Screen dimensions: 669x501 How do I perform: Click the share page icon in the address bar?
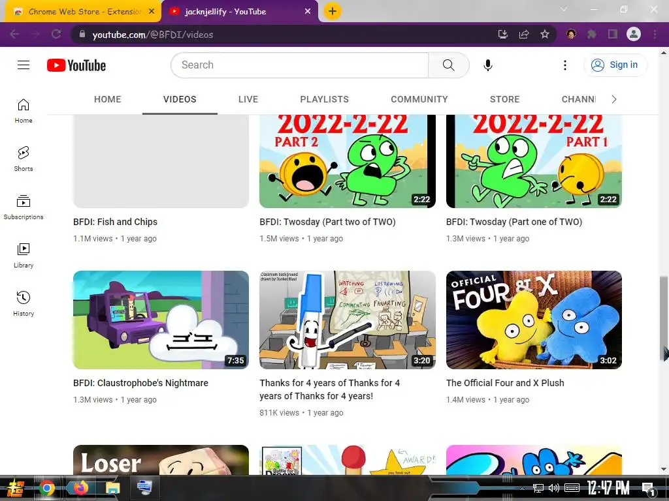(524, 34)
